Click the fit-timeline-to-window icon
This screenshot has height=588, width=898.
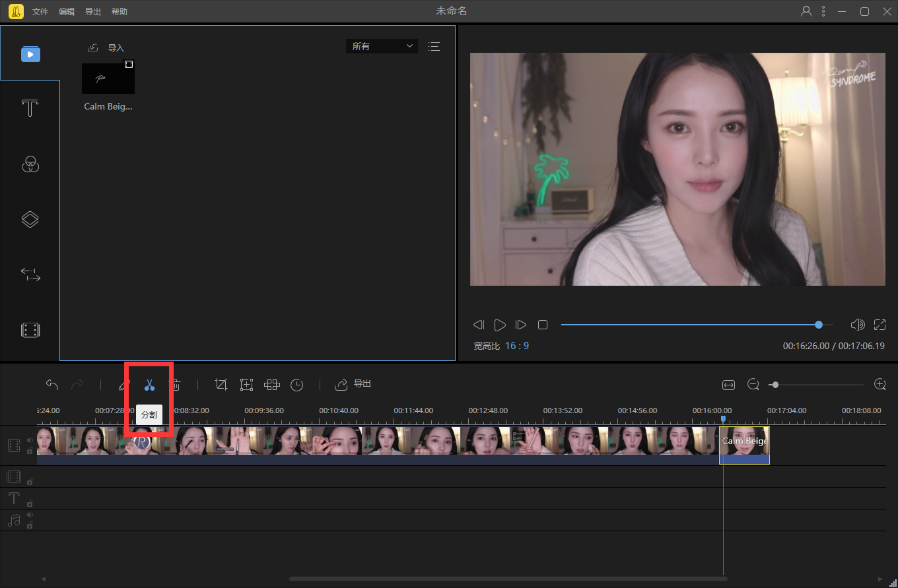click(x=728, y=385)
